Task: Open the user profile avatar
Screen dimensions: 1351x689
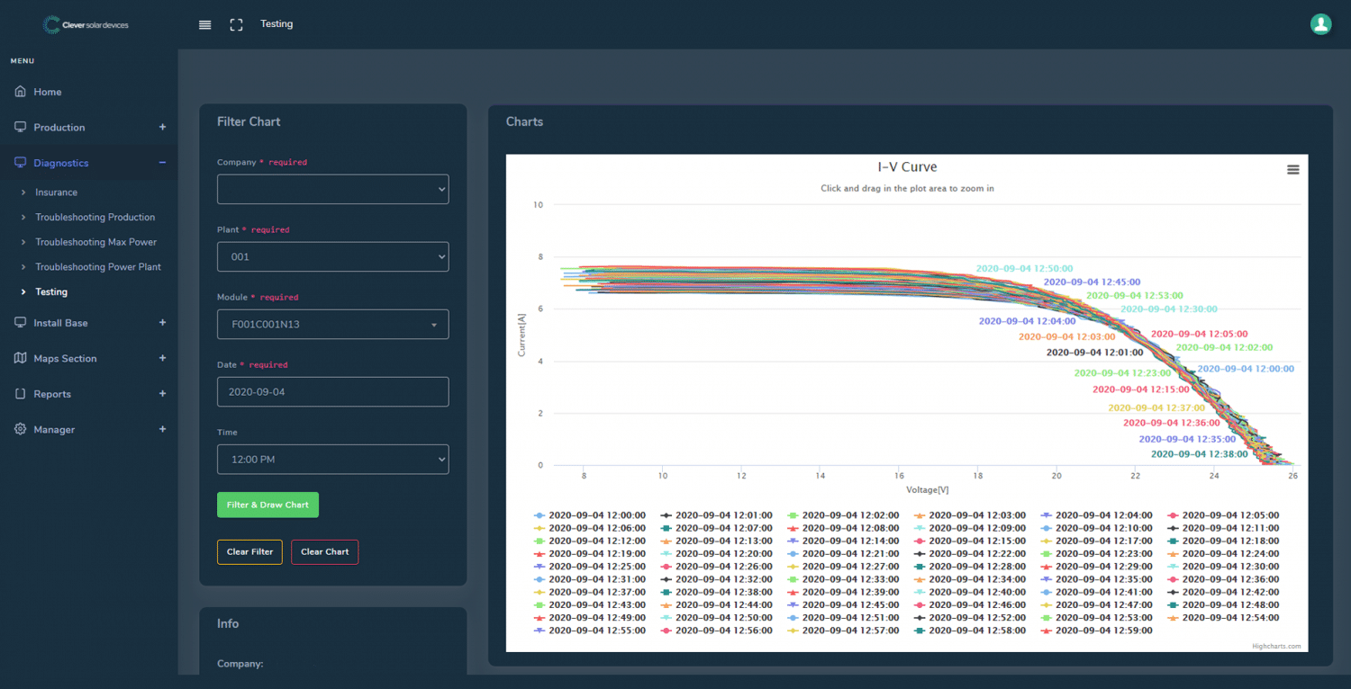Action: click(x=1320, y=24)
